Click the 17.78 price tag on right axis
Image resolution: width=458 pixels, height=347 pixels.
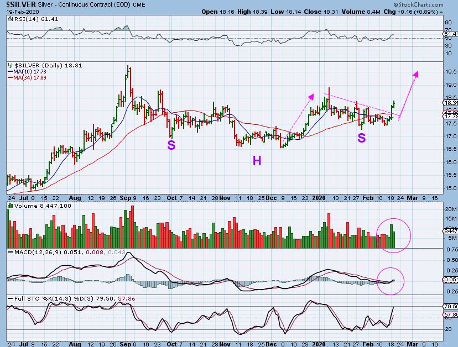(451, 117)
